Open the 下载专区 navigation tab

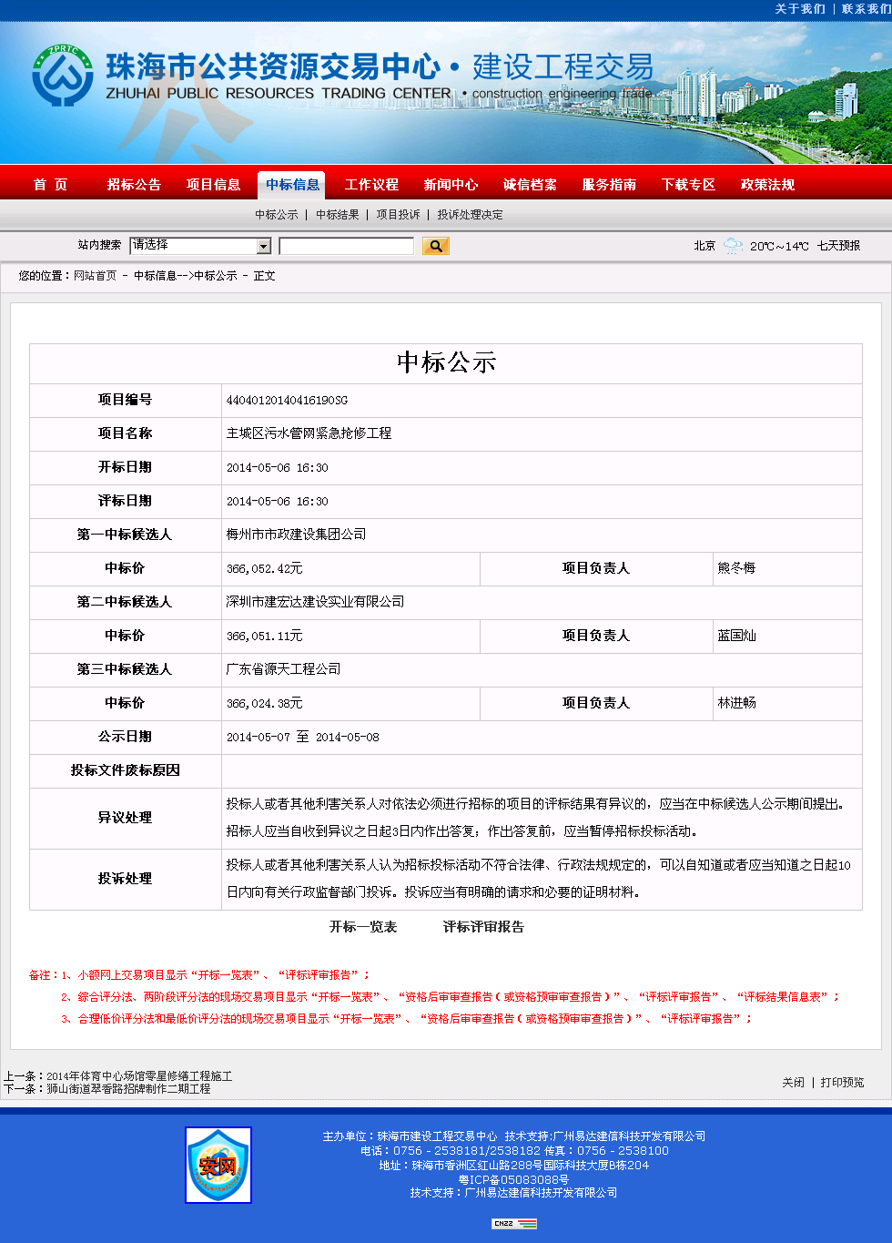(x=688, y=185)
